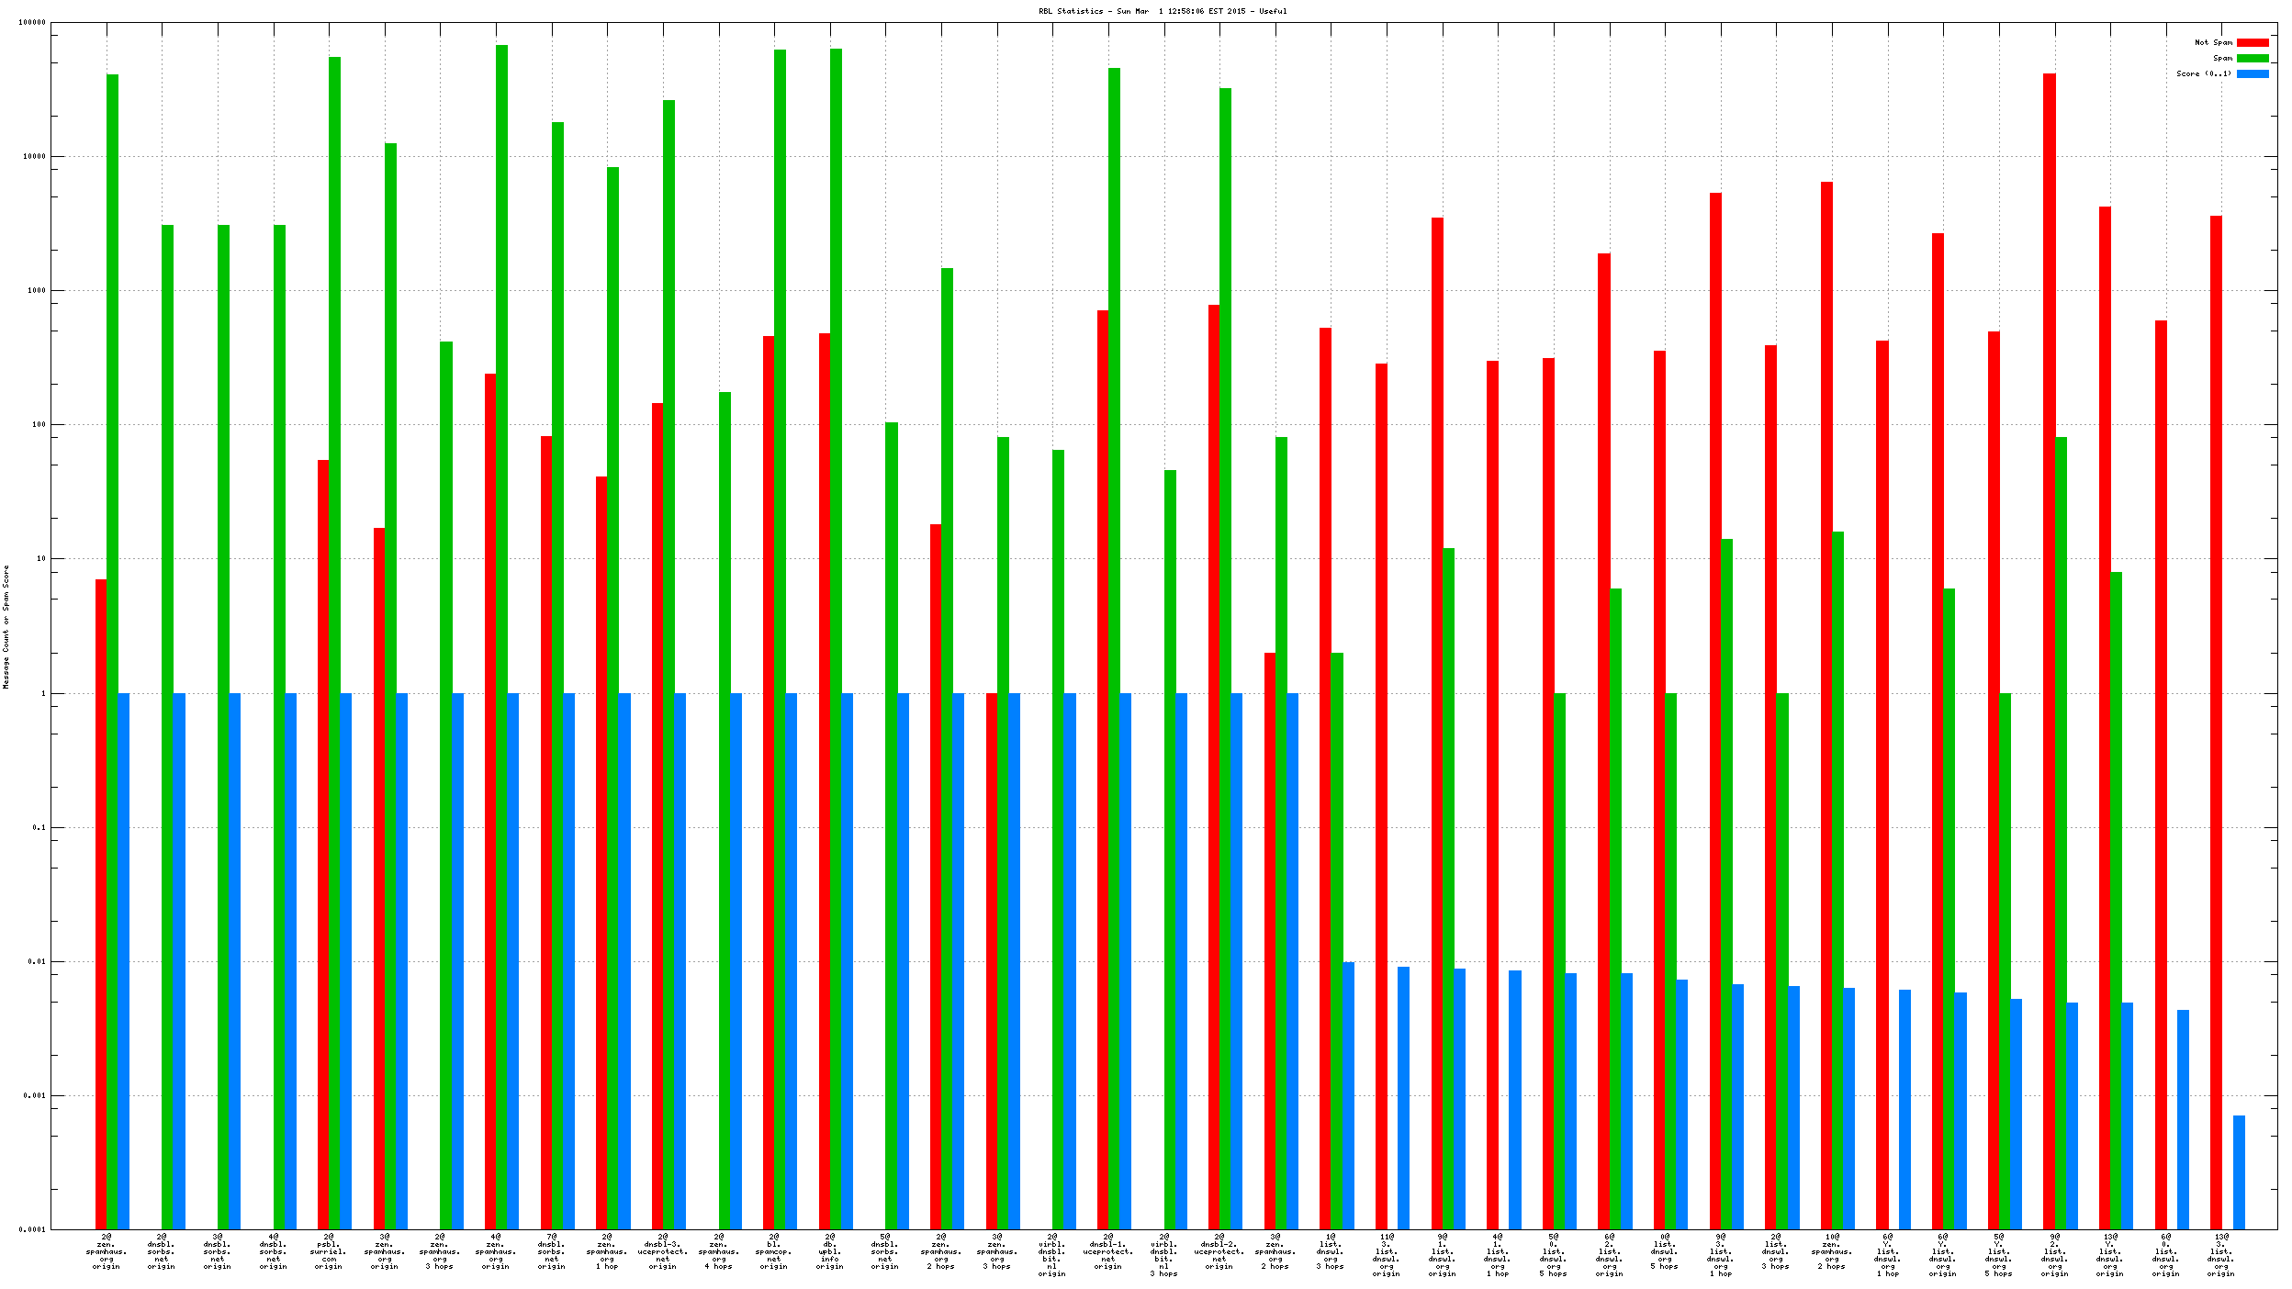The width and height of the screenshot is (2292, 1289).
Task: Click the first zen.spamhaus.org origin label
Action: click(107, 1252)
